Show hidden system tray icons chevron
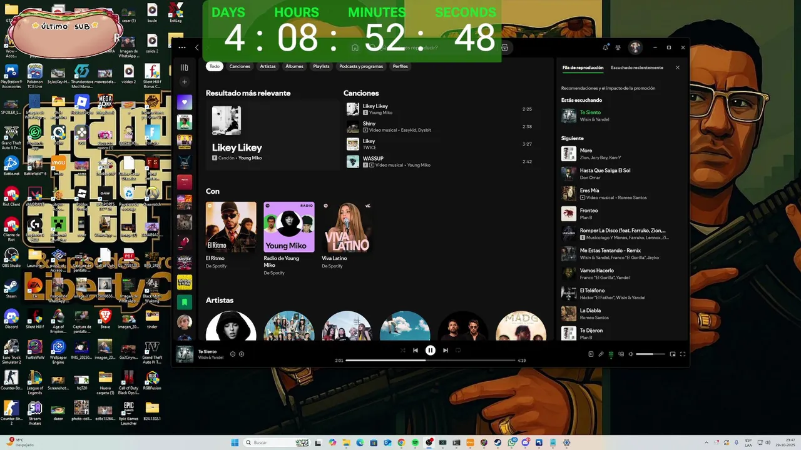 coord(706,442)
